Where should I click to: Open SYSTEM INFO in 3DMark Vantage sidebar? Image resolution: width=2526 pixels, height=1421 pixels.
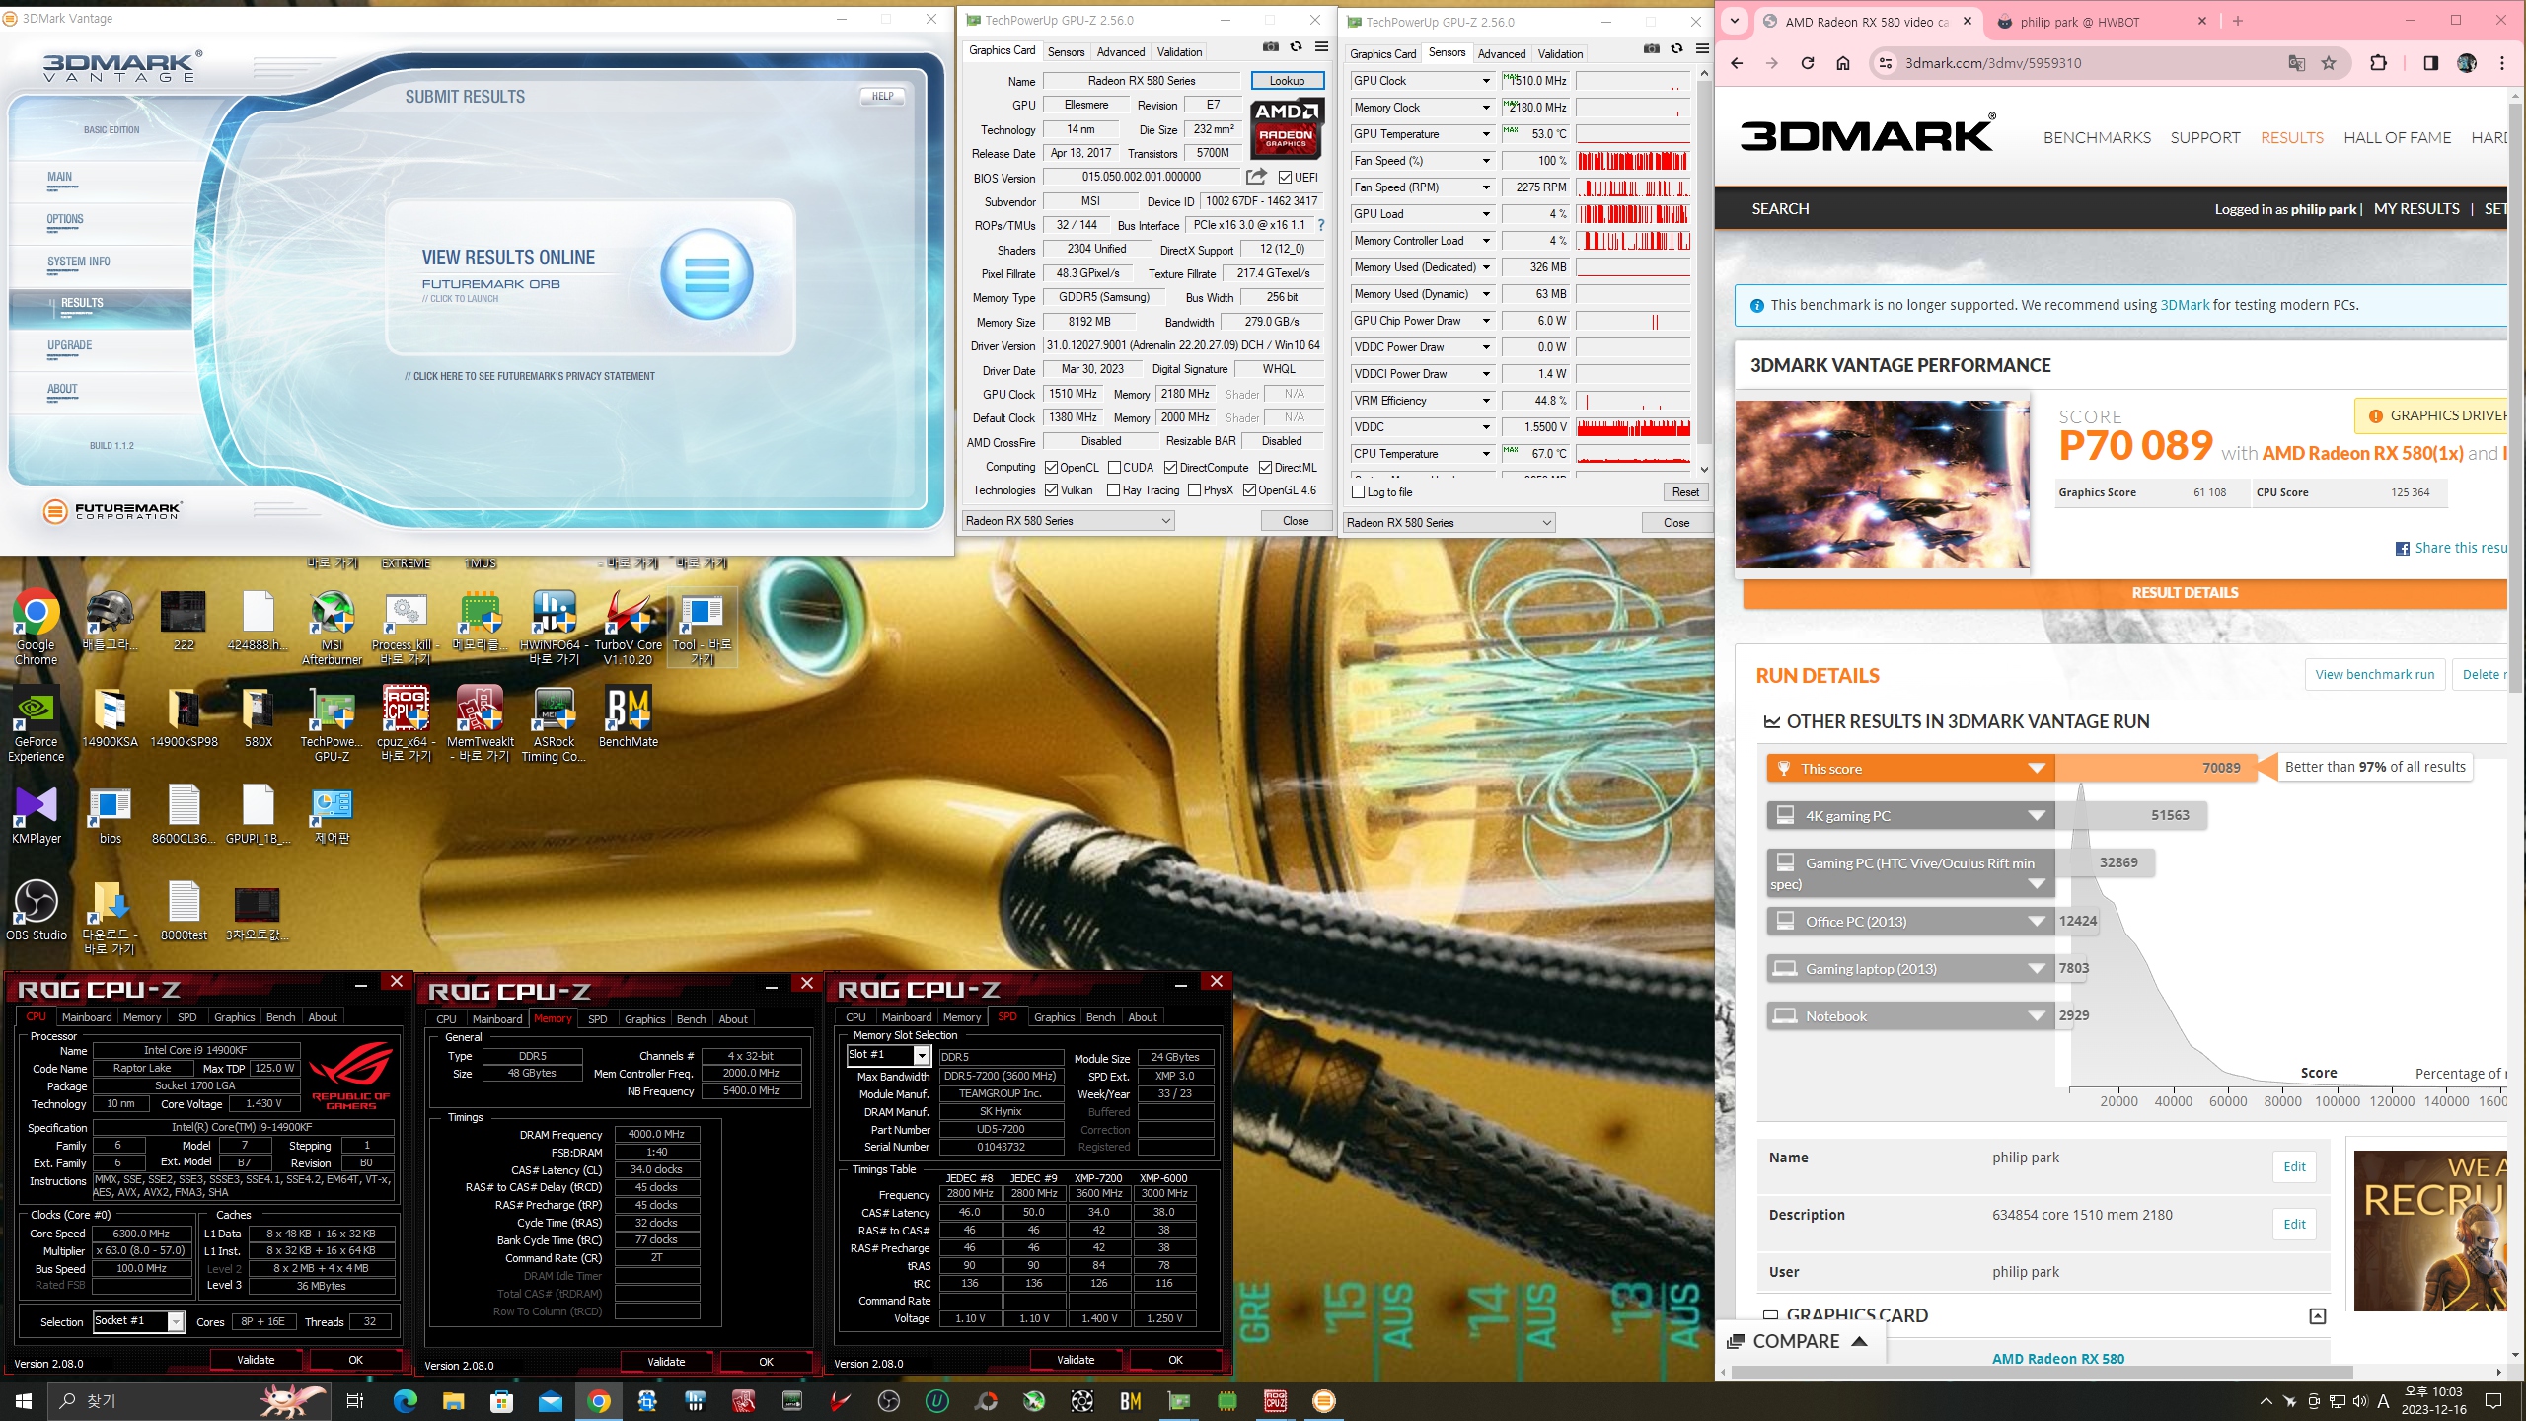click(79, 262)
